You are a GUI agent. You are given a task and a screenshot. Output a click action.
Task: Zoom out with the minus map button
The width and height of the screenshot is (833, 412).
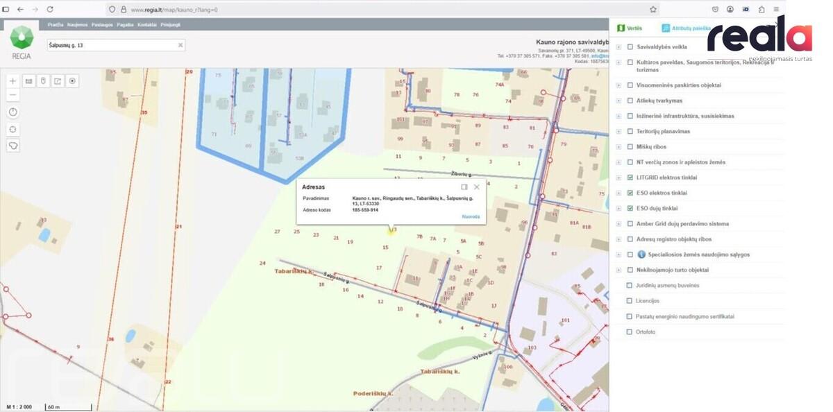tap(12, 94)
